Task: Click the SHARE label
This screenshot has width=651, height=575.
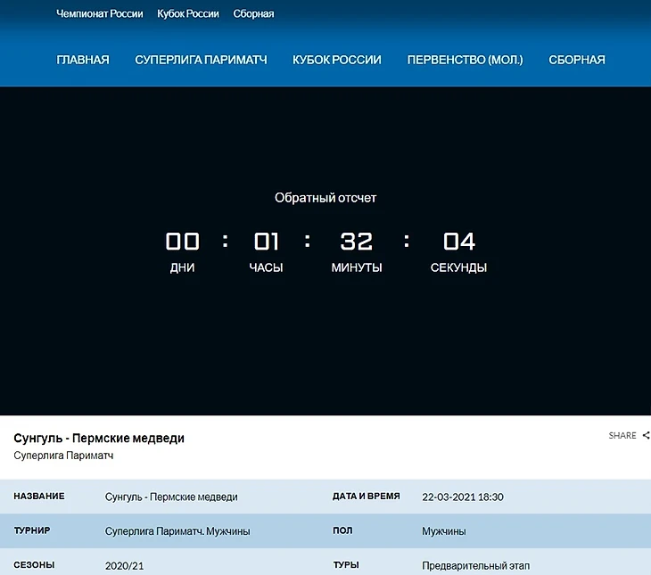Action: pyautogui.click(x=622, y=436)
